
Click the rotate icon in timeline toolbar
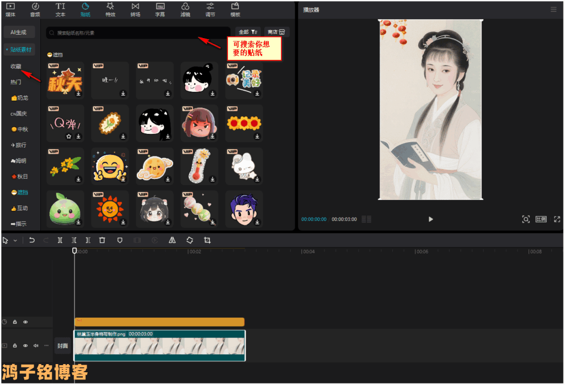[189, 240]
